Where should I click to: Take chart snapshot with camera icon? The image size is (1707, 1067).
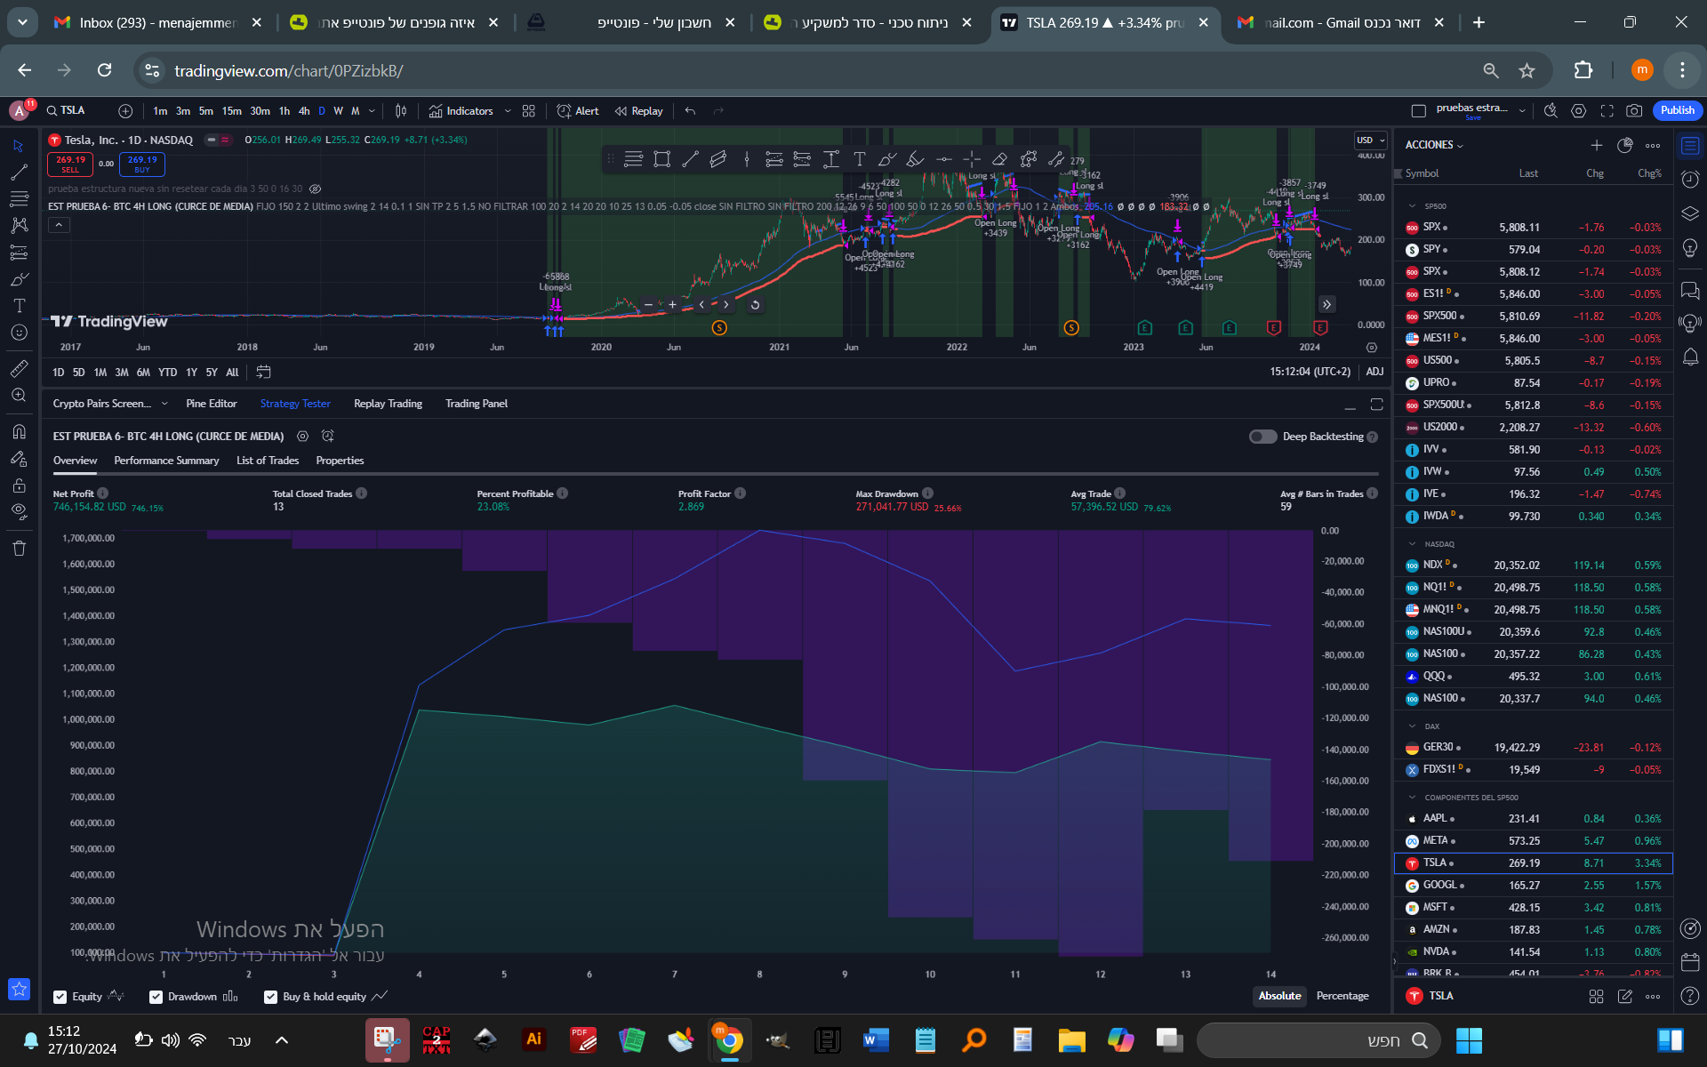pos(1634,110)
